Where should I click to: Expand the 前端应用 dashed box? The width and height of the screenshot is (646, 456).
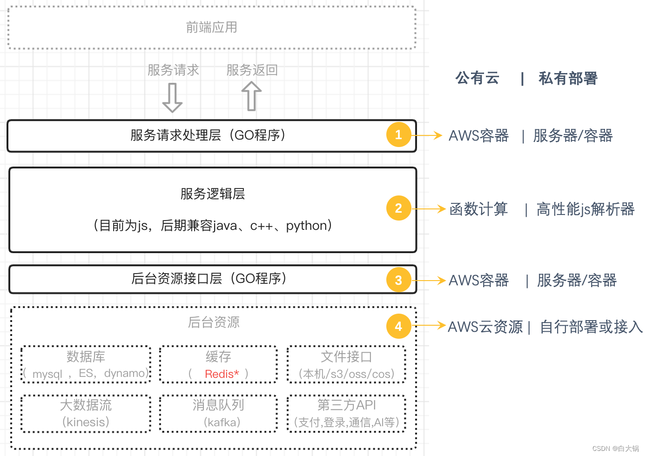click(x=211, y=27)
